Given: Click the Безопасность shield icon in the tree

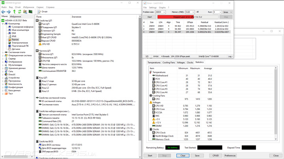Looking at the screenshot, I should pos(6,84).
